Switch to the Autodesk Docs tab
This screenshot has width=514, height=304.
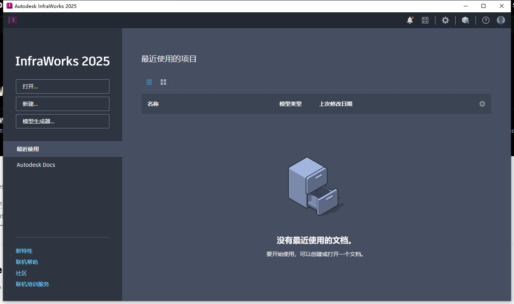[36, 164]
